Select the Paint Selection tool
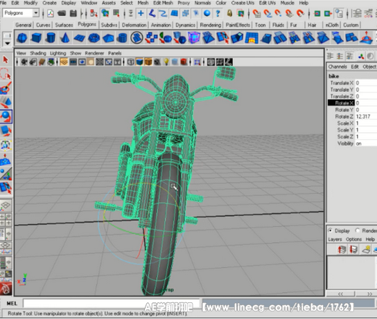 pyautogui.click(x=6, y=88)
